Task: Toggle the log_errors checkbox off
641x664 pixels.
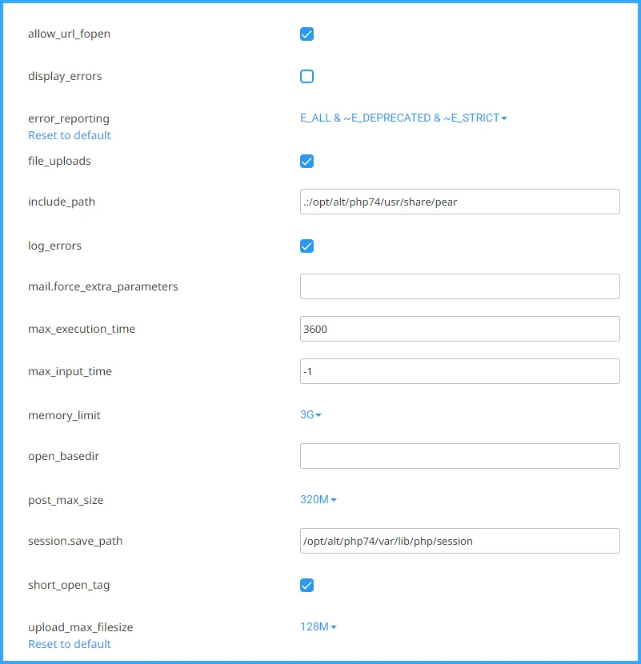Action: point(306,246)
